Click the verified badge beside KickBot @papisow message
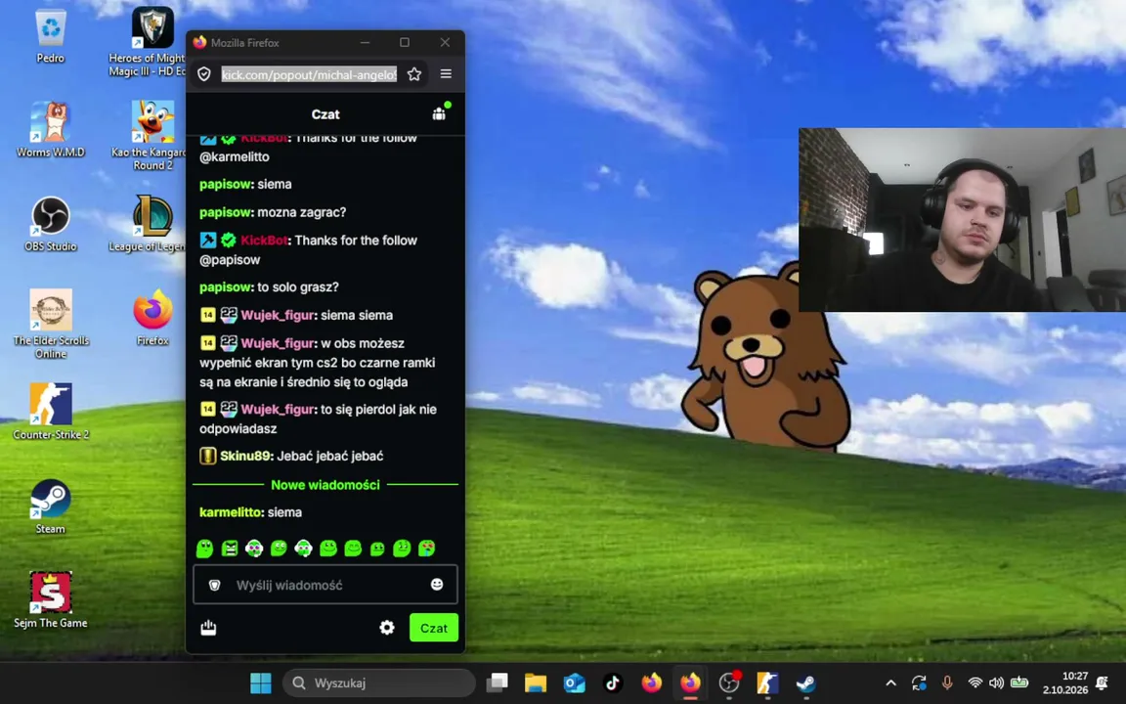The image size is (1126, 704). 229,240
